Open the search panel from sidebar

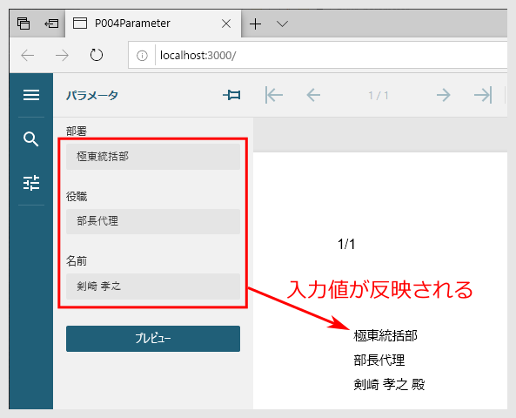(31, 139)
